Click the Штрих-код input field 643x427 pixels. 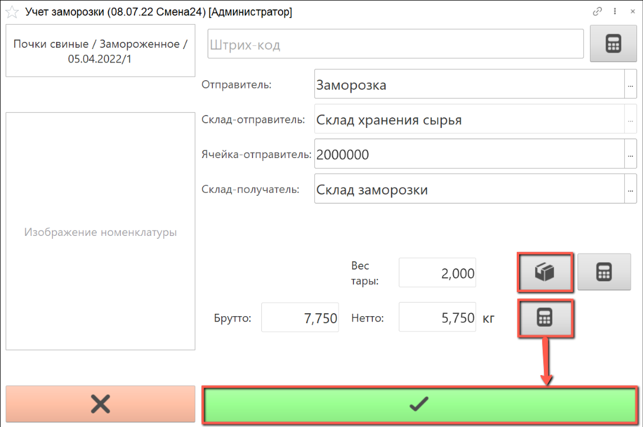click(395, 45)
